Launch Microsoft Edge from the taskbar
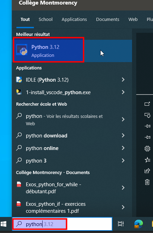Viewport: 153px width, 233px height. pyautogui.click(x=138, y=224)
